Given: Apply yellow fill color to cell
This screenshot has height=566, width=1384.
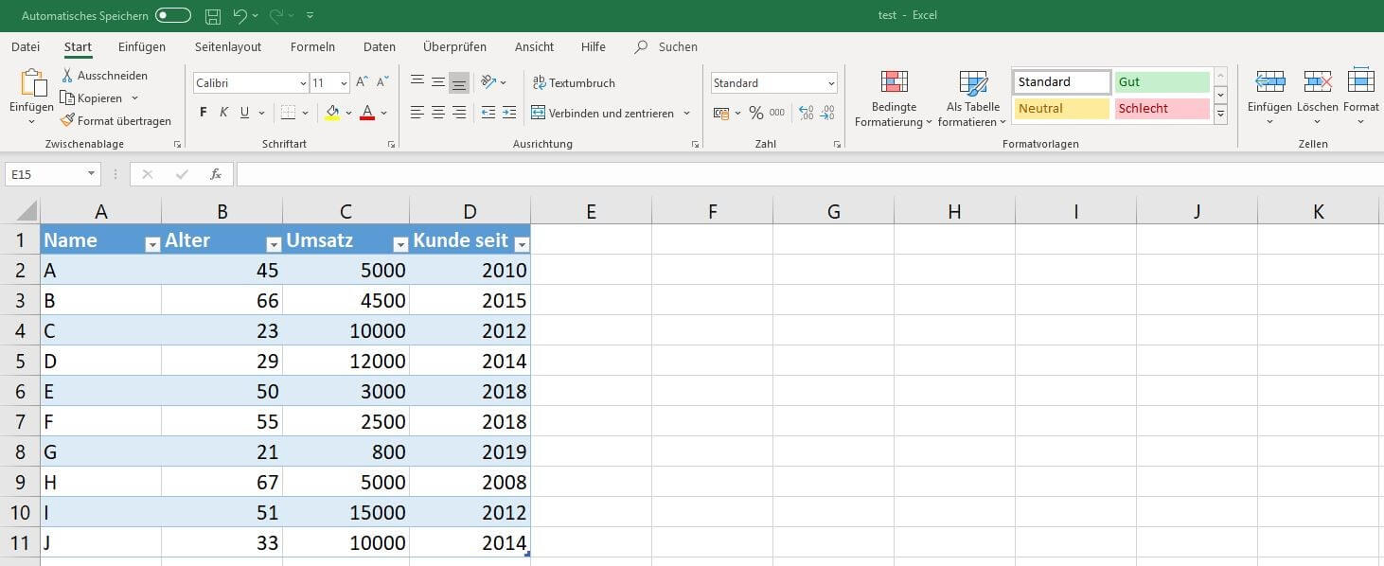Looking at the screenshot, I should 332,113.
